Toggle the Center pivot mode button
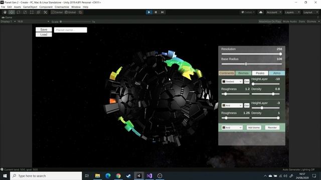The image size is (321, 180). [x=57, y=12]
